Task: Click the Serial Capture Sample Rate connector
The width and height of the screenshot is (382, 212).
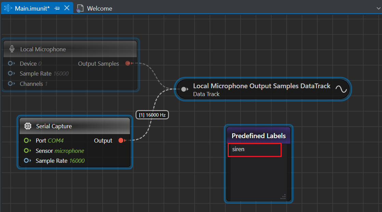Action: [x=27, y=160]
